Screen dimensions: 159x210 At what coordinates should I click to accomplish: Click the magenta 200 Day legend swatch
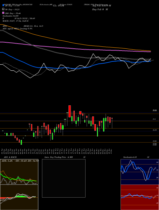coord(3,13)
